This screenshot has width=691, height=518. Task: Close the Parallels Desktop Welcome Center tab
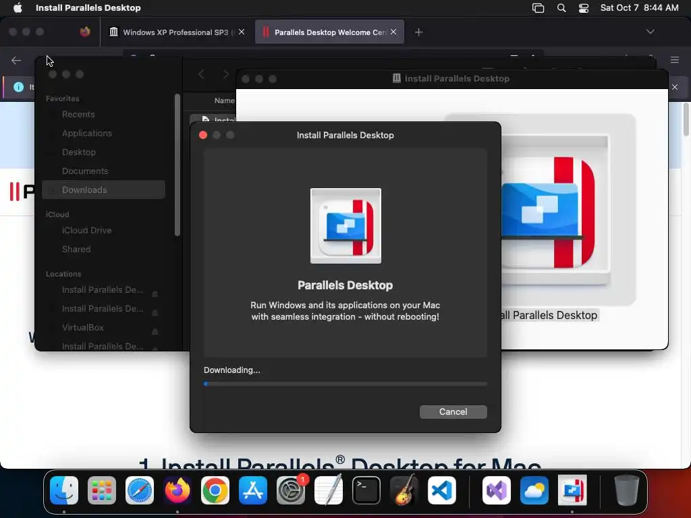(x=393, y=32)
